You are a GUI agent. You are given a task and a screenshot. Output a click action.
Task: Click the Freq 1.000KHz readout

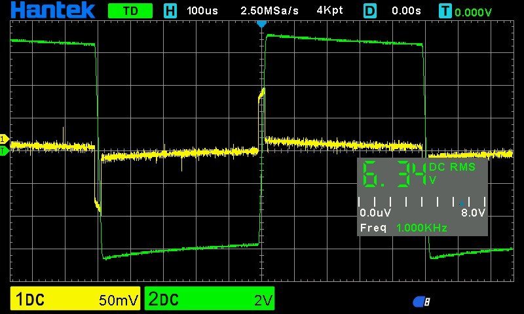click(x=403, y=228)
